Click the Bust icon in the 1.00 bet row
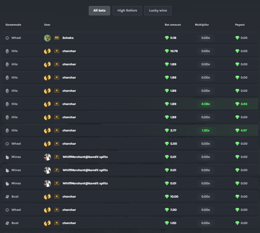260x233 pixels. pos(7,223)
